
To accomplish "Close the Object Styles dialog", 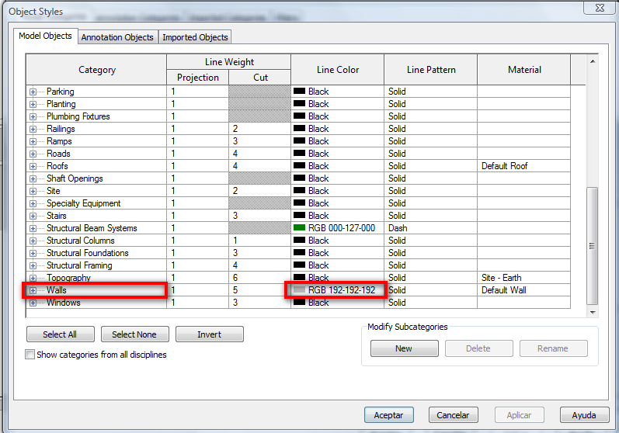I will click(x=600, y=8).
